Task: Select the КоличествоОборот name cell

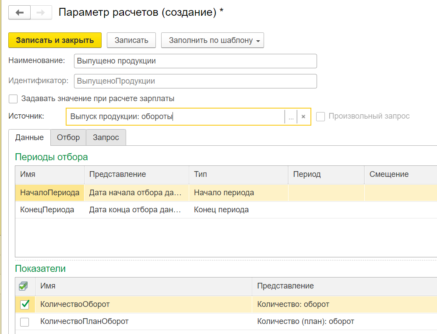Action: click(x=144, y=305)
